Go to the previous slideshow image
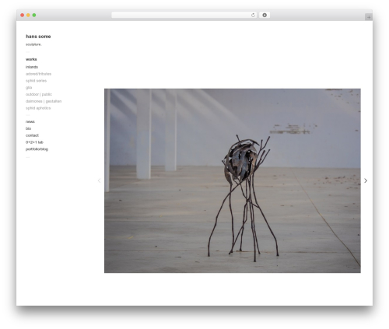 (x=99, y=180)
